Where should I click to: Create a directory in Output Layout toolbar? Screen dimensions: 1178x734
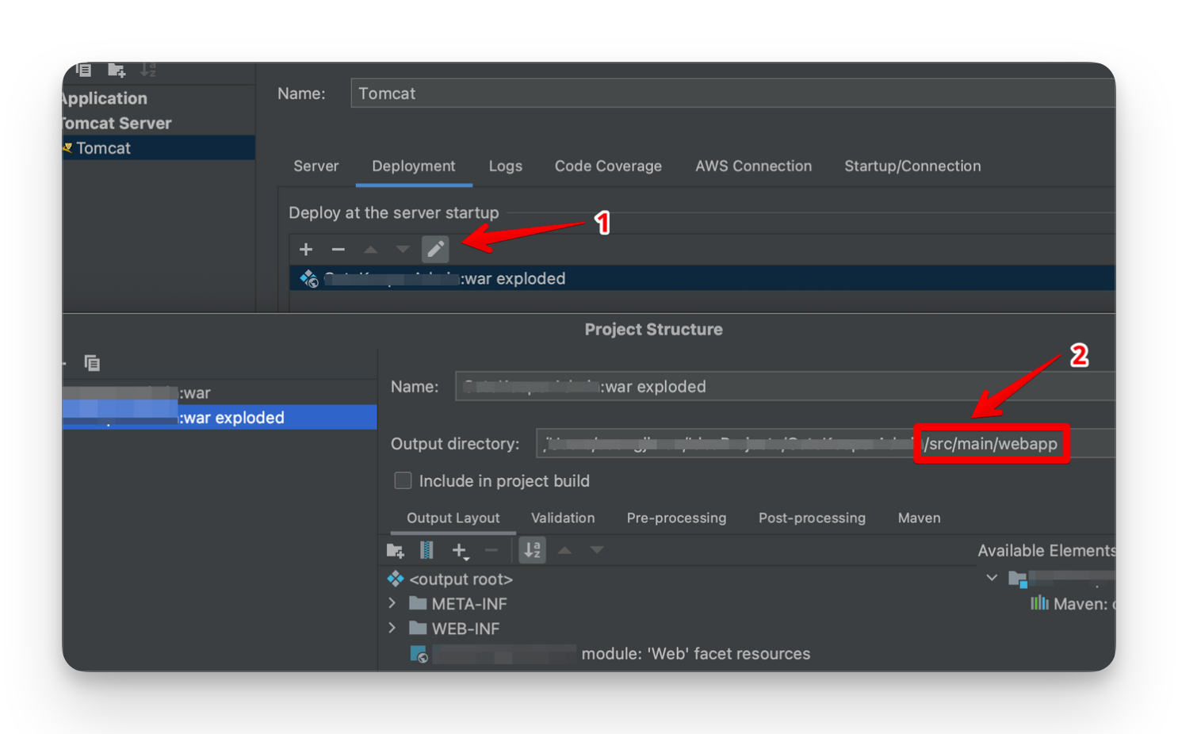(x=396, y=550)
